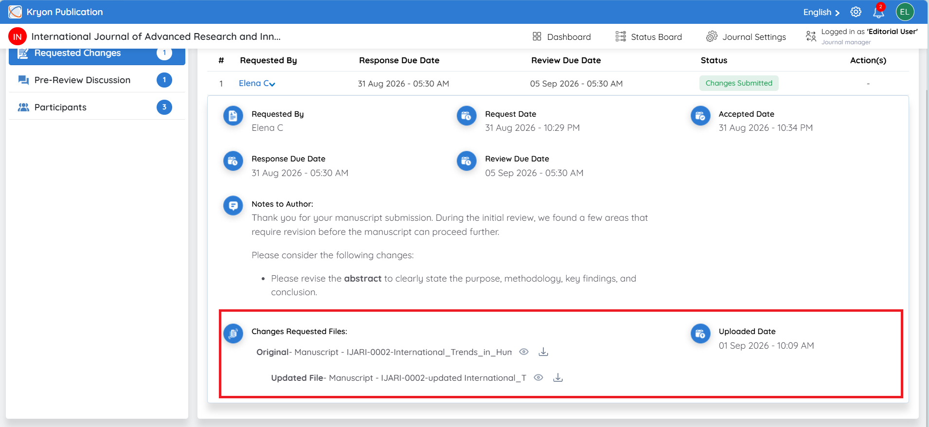The width and height of the screenshot is (929, 427).
Task: Open the Dashboard menu
Action: click(562, 36)
